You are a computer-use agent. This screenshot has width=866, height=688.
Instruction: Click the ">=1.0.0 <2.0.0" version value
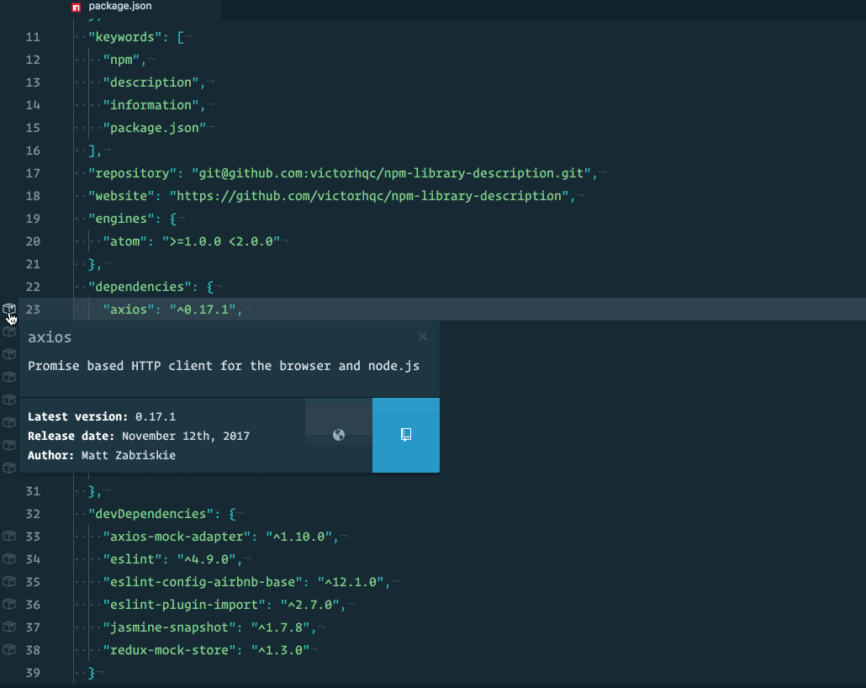click(x=221, y=241)
